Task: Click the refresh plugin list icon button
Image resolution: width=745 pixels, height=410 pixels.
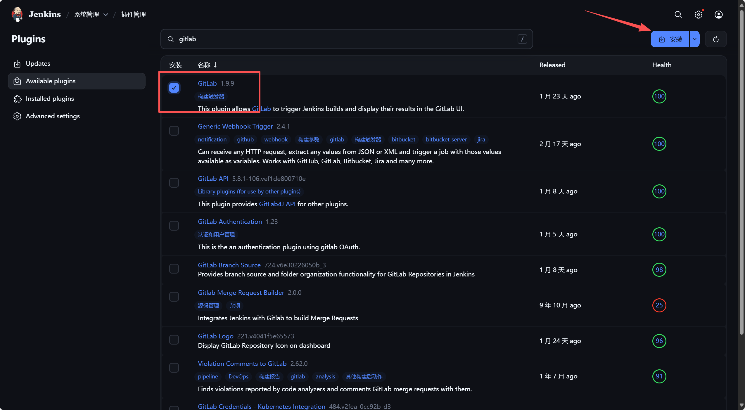Action: (x=715, y=39)
